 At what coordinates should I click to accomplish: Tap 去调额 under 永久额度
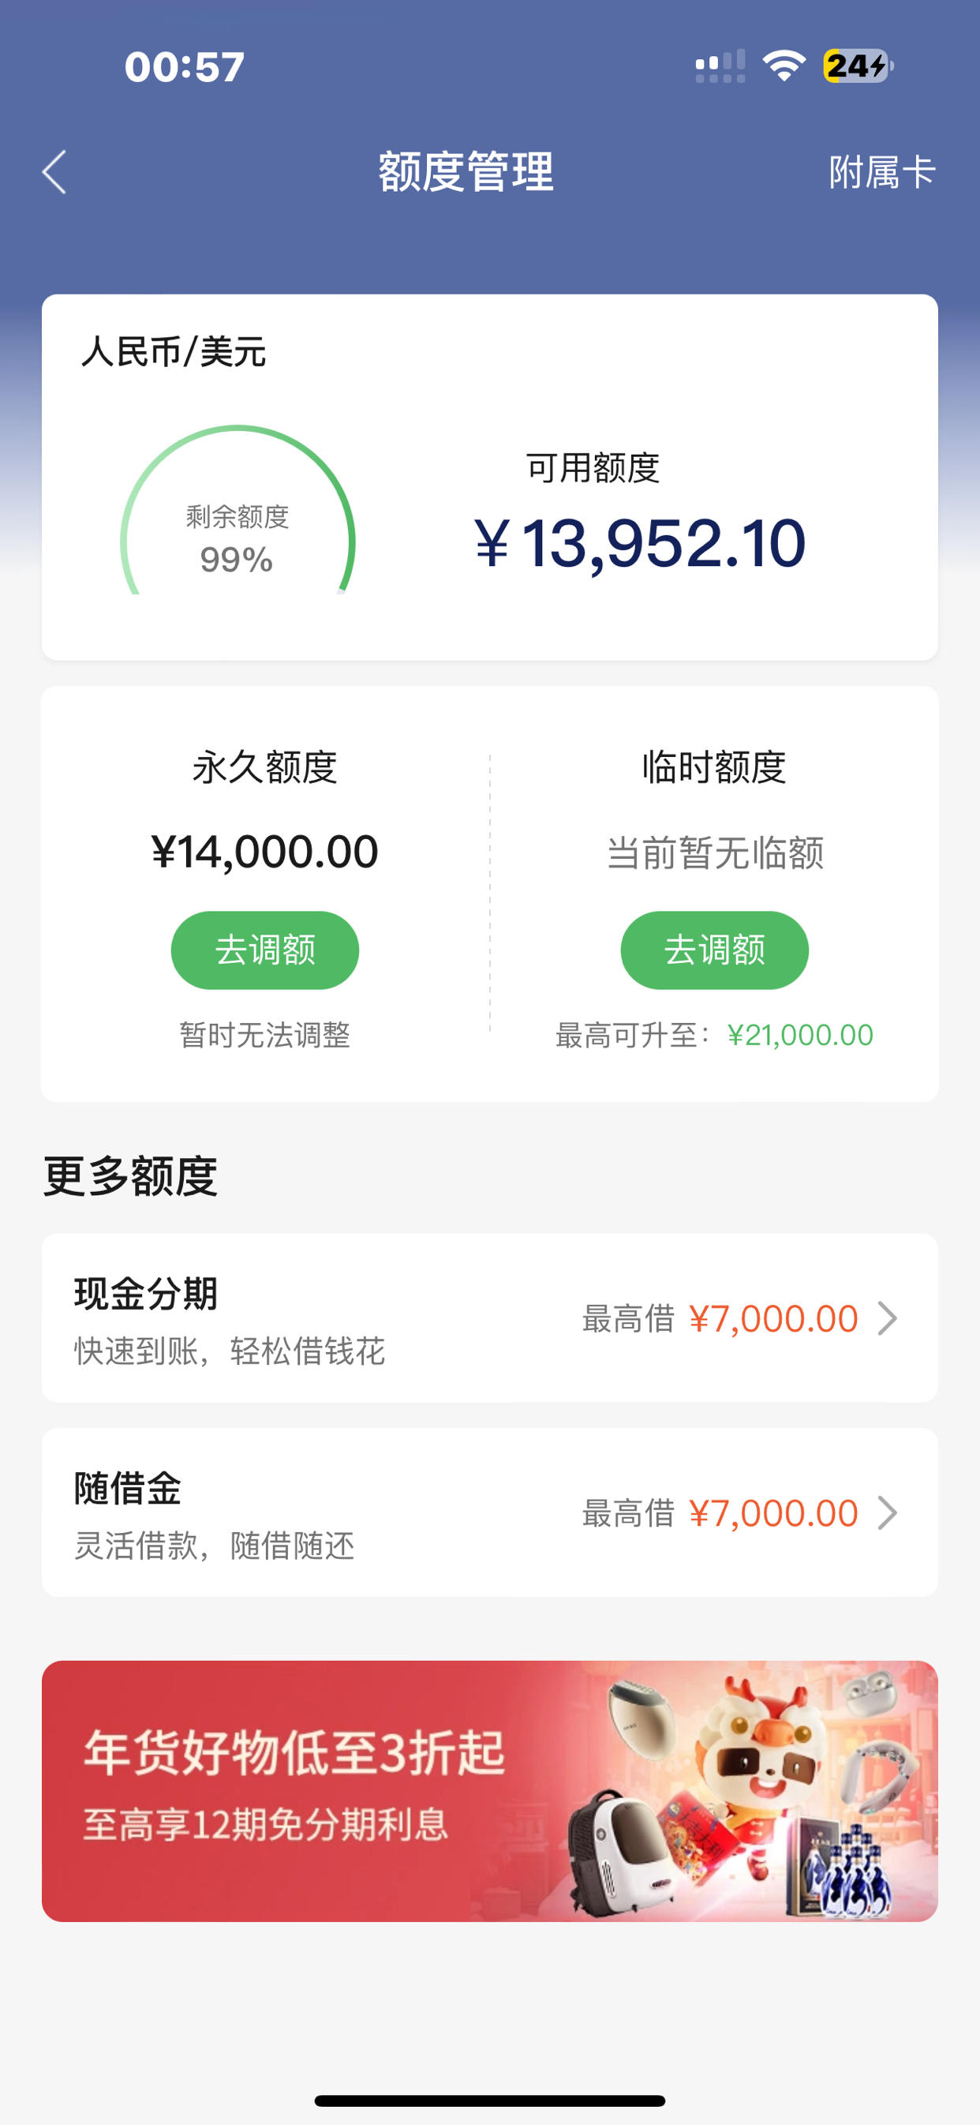click(265, 950)
